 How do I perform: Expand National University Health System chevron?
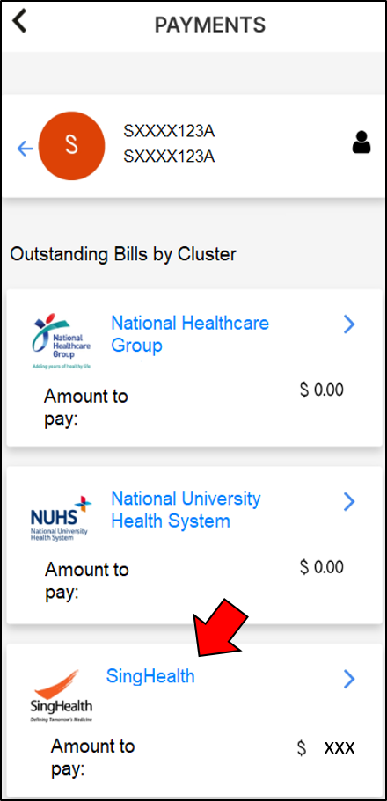[x=349, y=502]
